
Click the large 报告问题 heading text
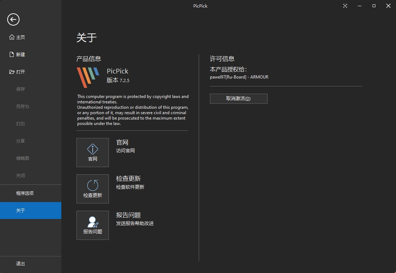pos(128,215)
